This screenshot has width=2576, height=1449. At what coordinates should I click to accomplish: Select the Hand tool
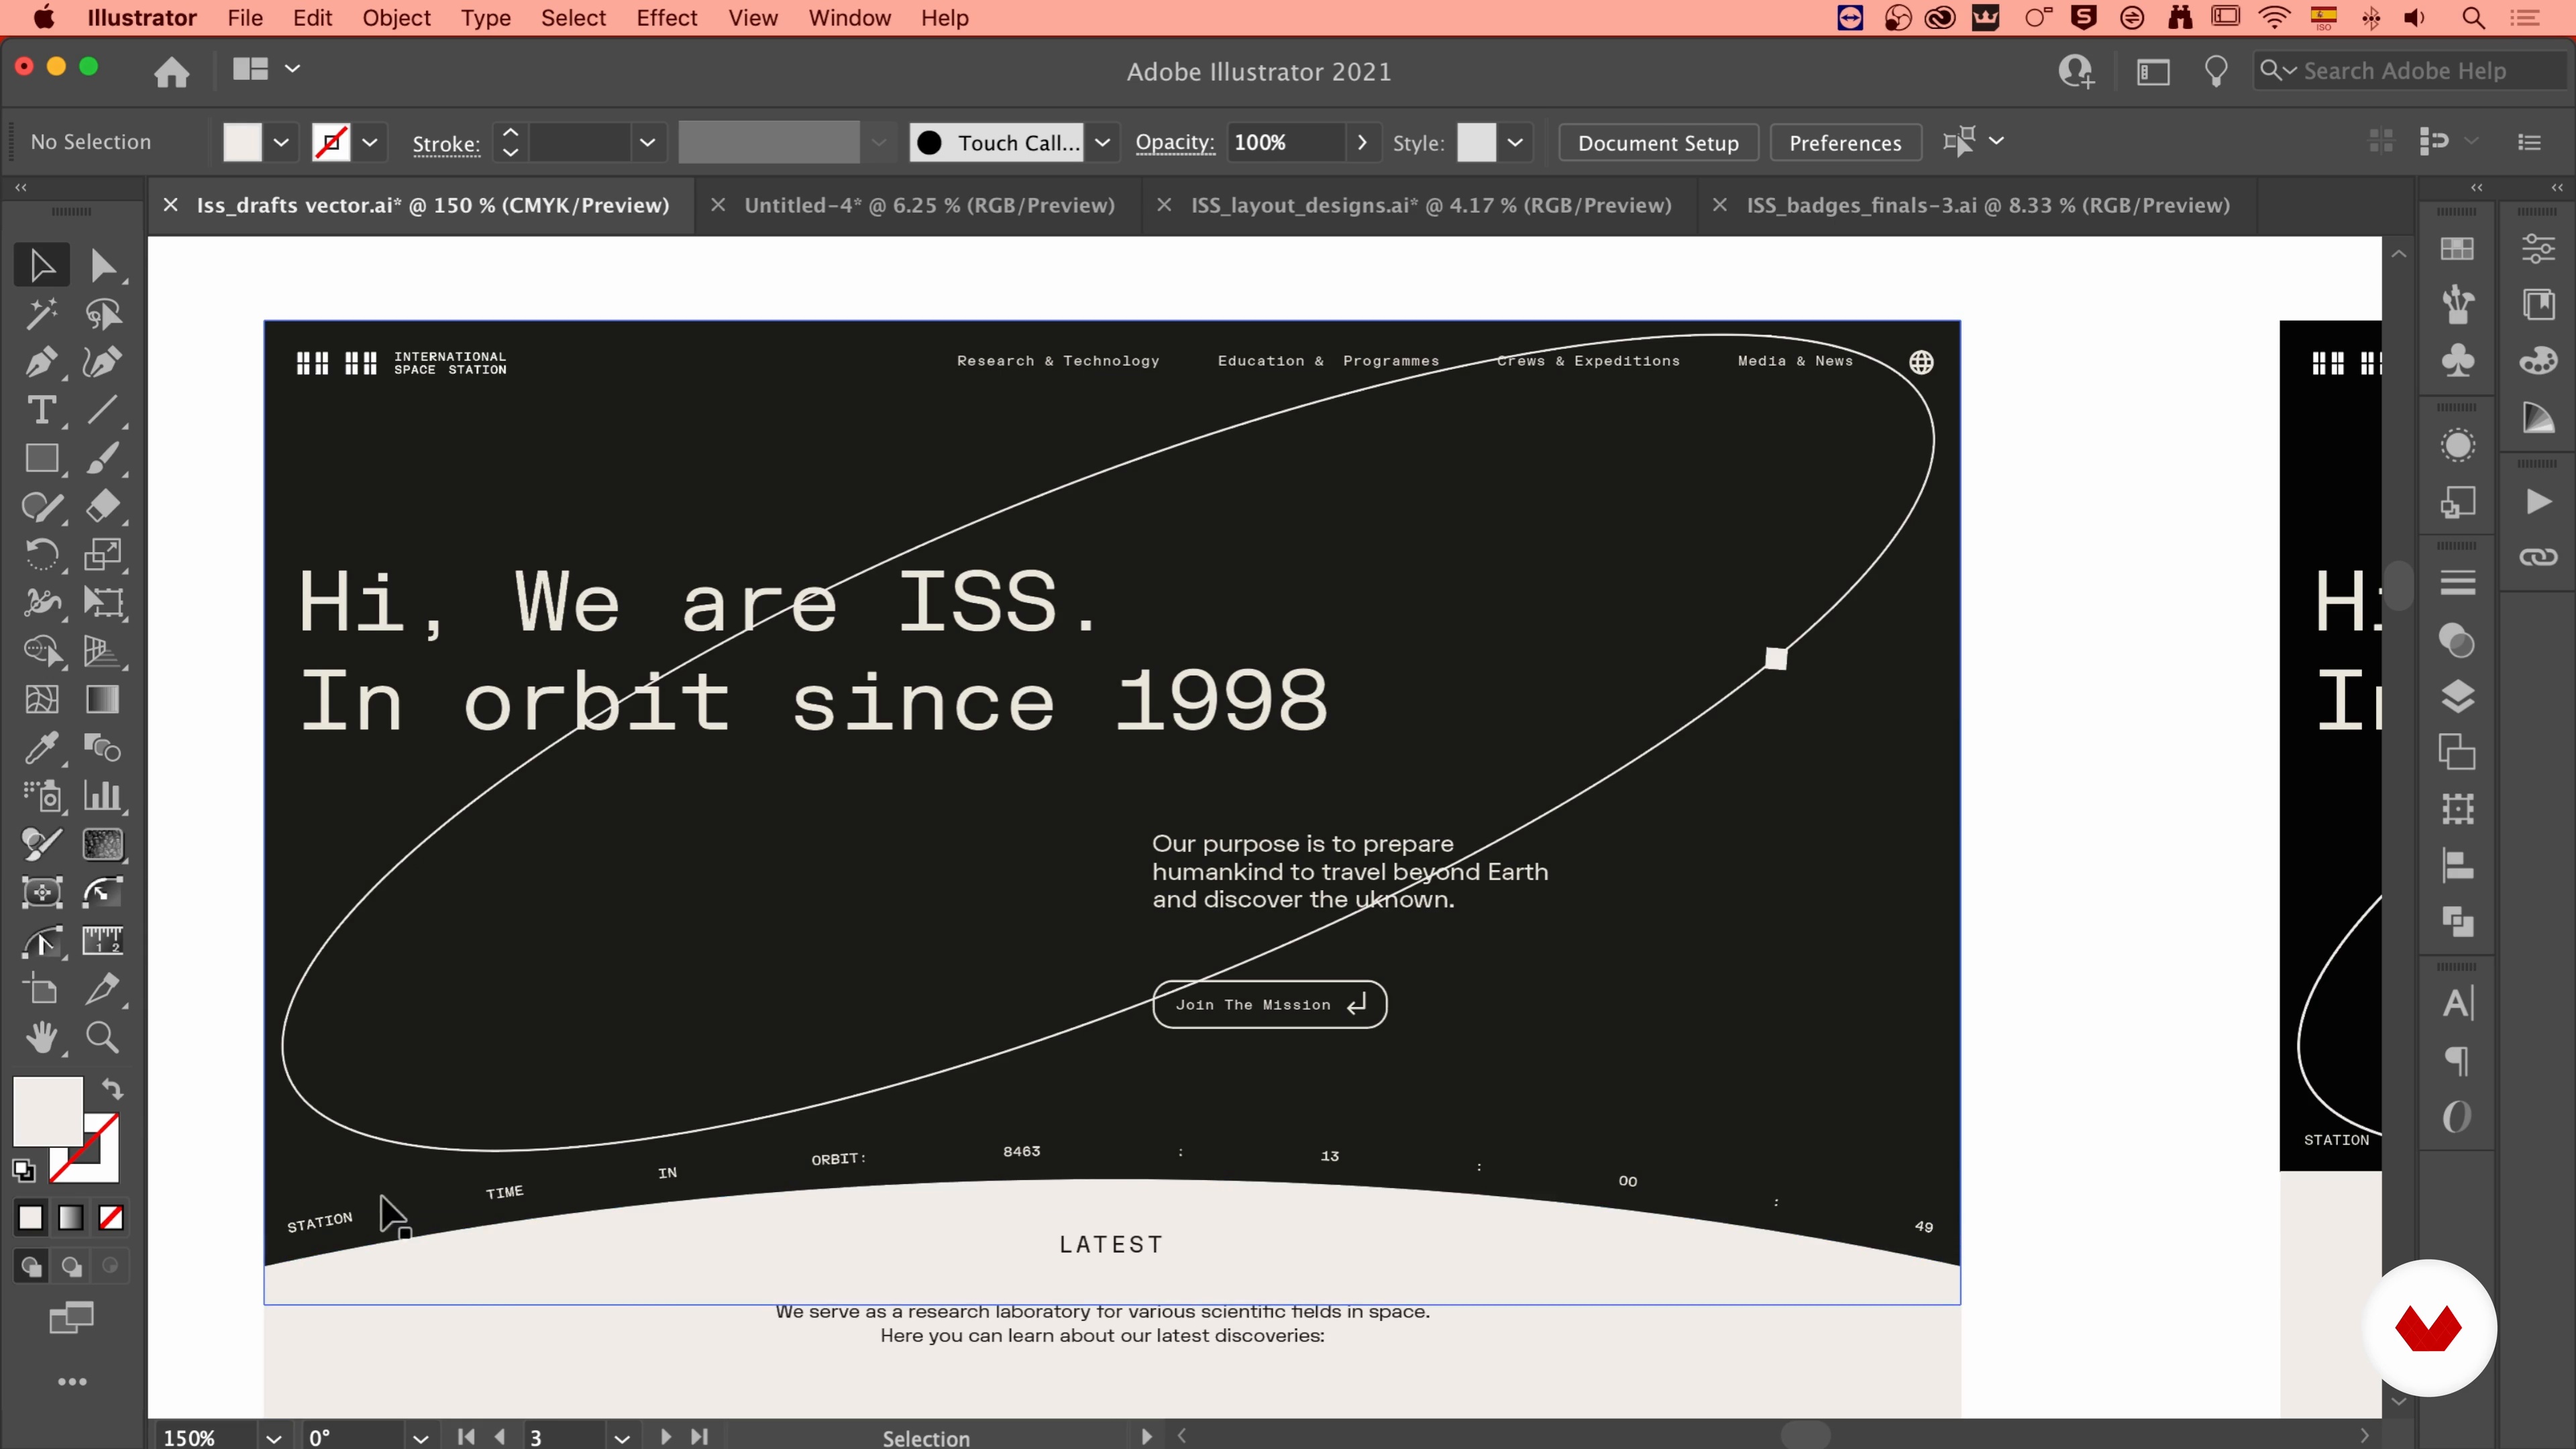coord(41,1038)
